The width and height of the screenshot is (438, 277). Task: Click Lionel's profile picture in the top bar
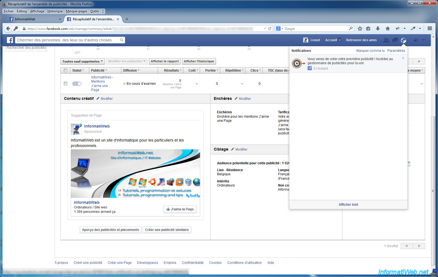click(x=306, y=40)
